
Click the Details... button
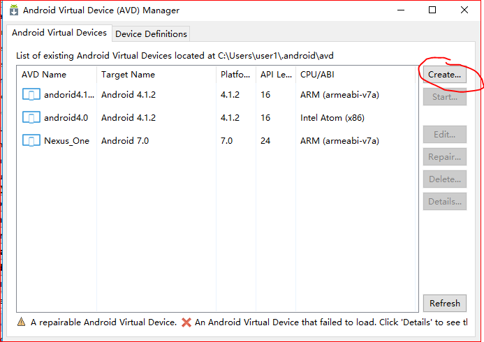point(444,202)
